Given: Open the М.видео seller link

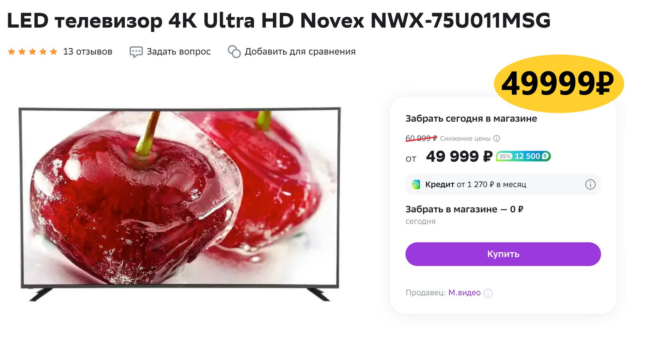Looking at the screenshot, I should [464, 293].
